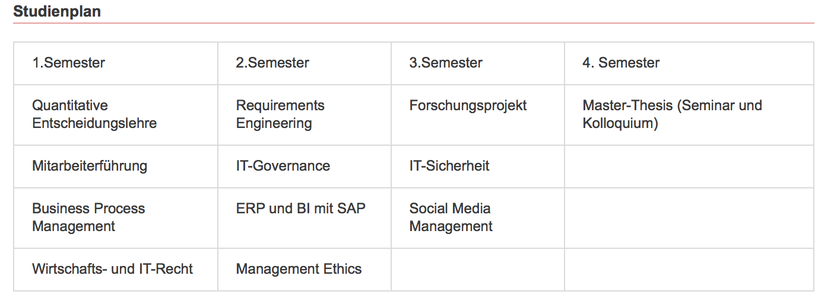Click Master-Thesis (Seminar und Kolloquium)
Screen dimensions: 818x301
click(x=672, y=114)
